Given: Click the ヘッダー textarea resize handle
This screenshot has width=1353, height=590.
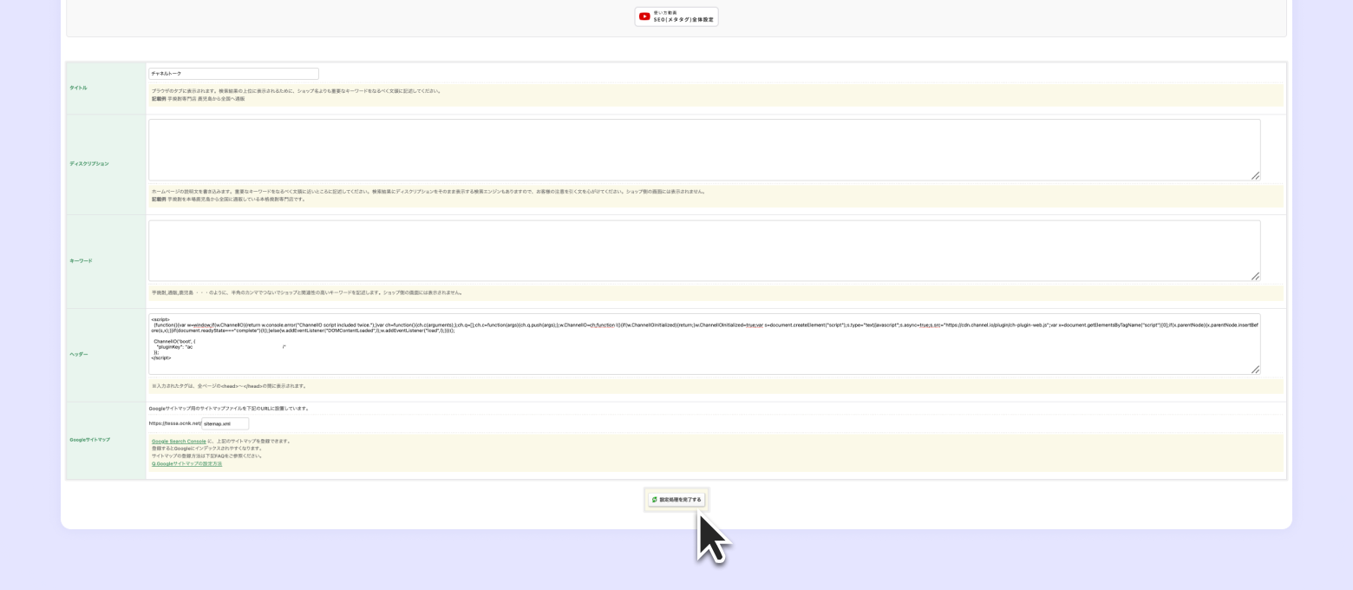Looking at the screenshot, I should click(1255, 370).
